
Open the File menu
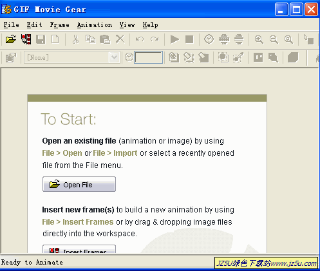click(x=11, y=25)
